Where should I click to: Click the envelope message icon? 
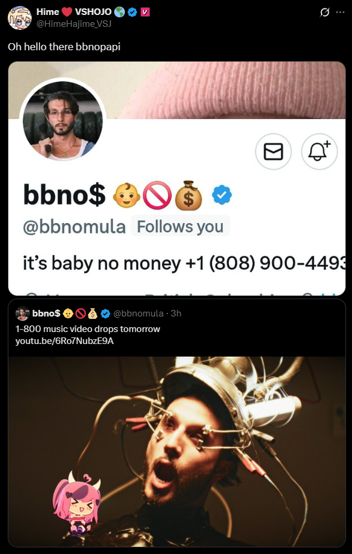273,151
